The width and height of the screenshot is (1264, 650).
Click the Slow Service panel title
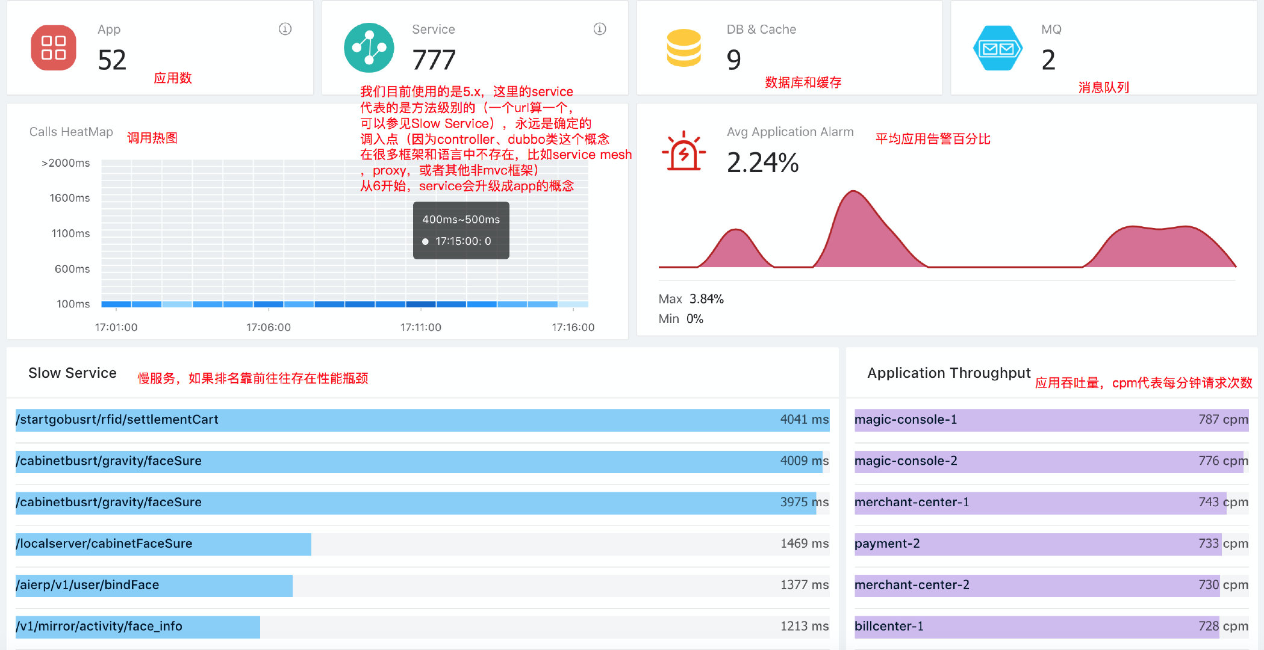point(72,373)
